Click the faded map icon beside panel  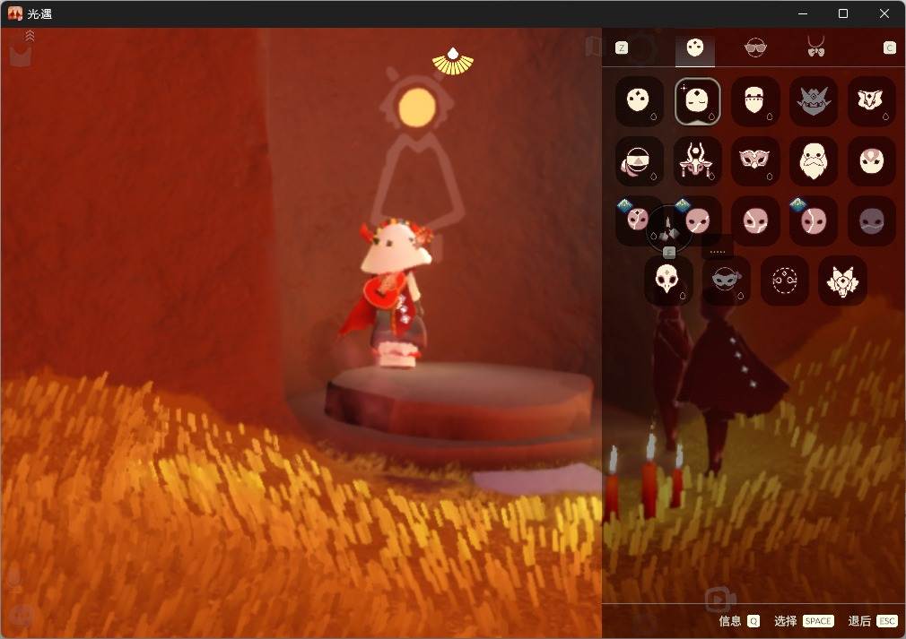594,47
